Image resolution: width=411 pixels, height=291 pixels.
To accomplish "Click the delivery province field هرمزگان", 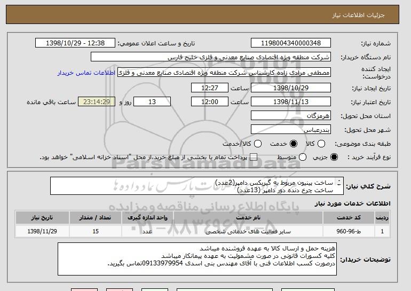I will [x=291, y=116].
